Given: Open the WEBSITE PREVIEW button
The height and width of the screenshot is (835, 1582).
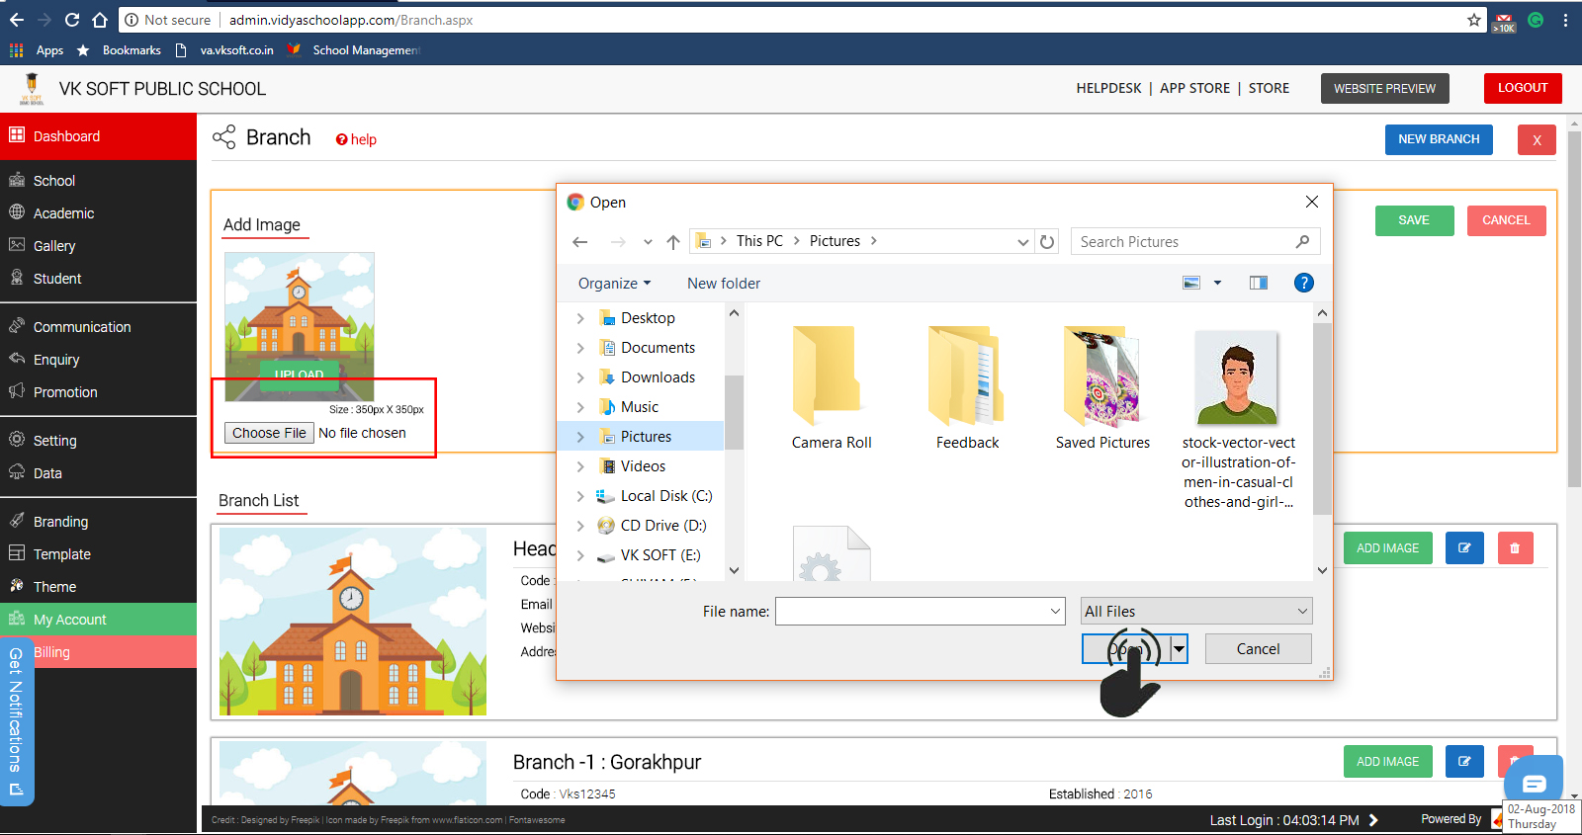Looking at the screenshot, I should 1384,89.
